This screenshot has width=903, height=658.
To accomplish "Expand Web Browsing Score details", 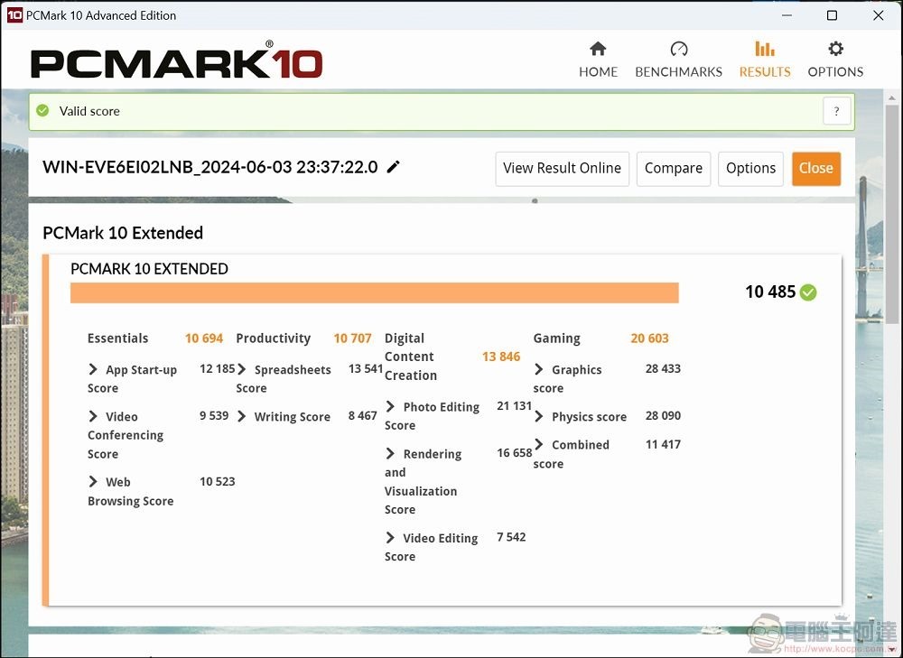I will 93,481.
